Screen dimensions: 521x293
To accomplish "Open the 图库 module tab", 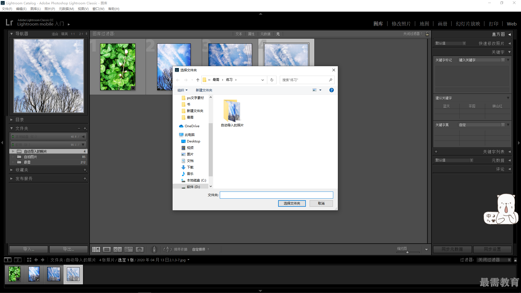I will coord(378,24).
